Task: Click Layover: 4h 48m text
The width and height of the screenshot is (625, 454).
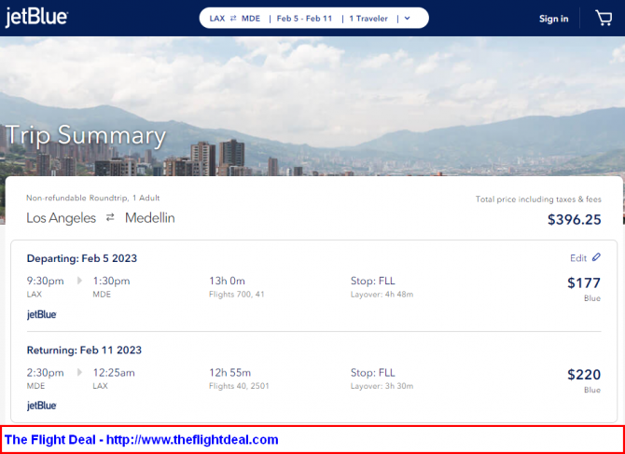Action: click(382, 295)
